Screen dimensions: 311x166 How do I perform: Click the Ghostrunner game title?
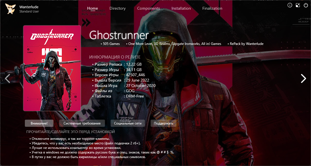tap(119, 35)
